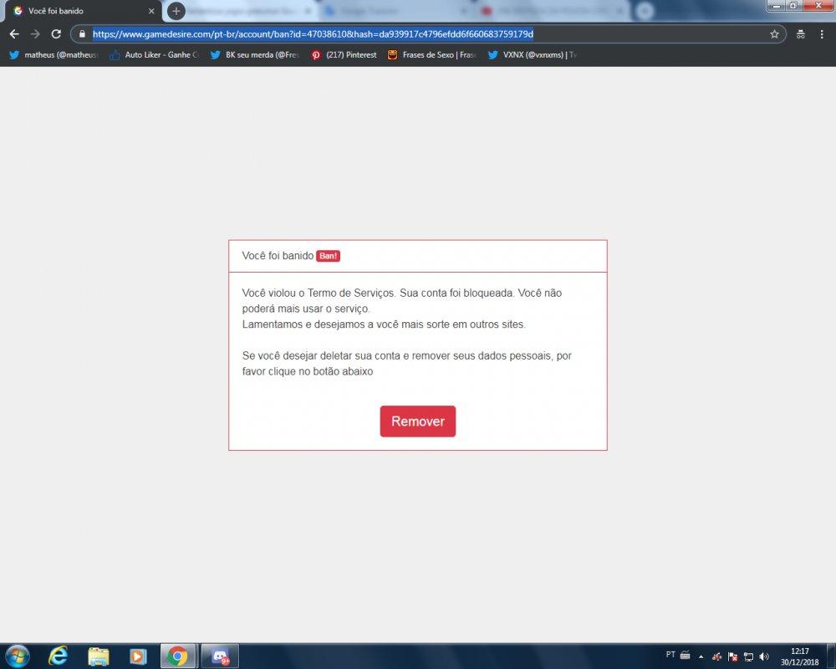
Task: Go back using the back arrow
Action: click(x=13, y=34)
